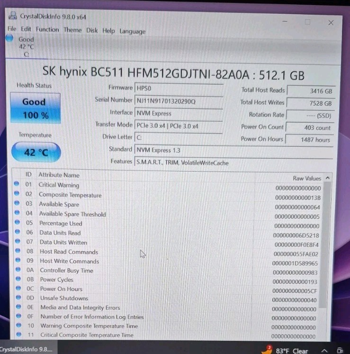The width and height of the screenshot is (350, 354).
Task: Click status dot for Host Write Commands row
Action: (x=18, y=260)
